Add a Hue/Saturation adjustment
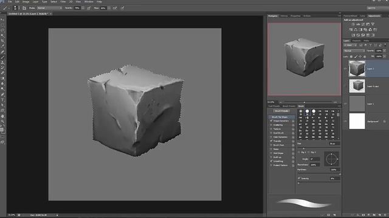389x218 pixels. point(351,30)
